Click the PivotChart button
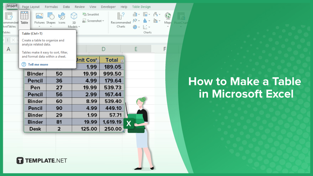The width and height of the screenshot is (313, 176). [x=181, y=18]
